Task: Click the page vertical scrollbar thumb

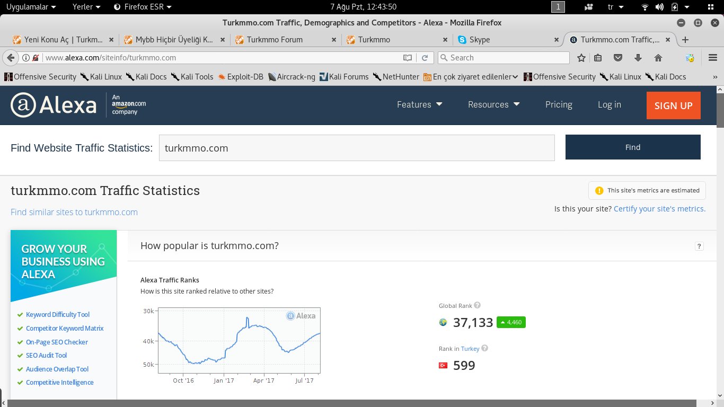Action: coord(720,111)
